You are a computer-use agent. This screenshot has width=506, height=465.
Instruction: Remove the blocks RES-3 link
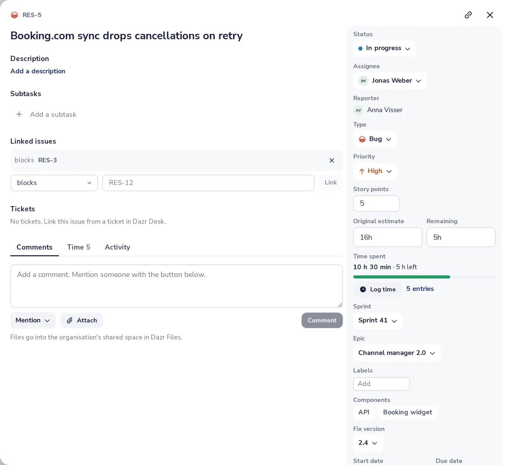tap(331, 160)
